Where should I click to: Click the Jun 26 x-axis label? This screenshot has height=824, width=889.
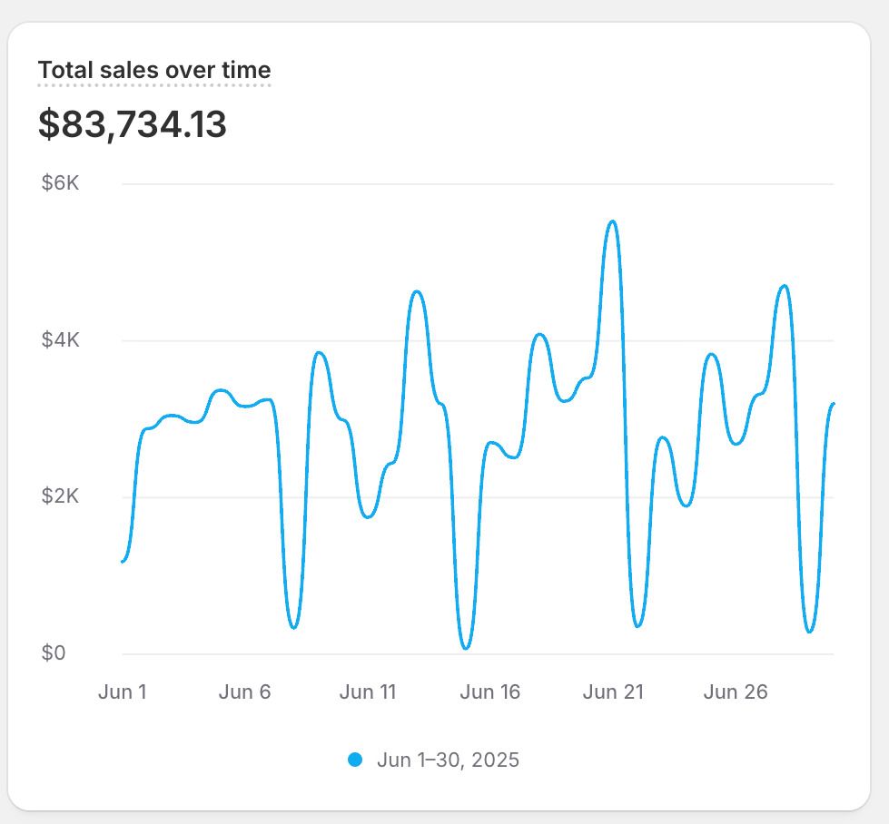point(736,692)
